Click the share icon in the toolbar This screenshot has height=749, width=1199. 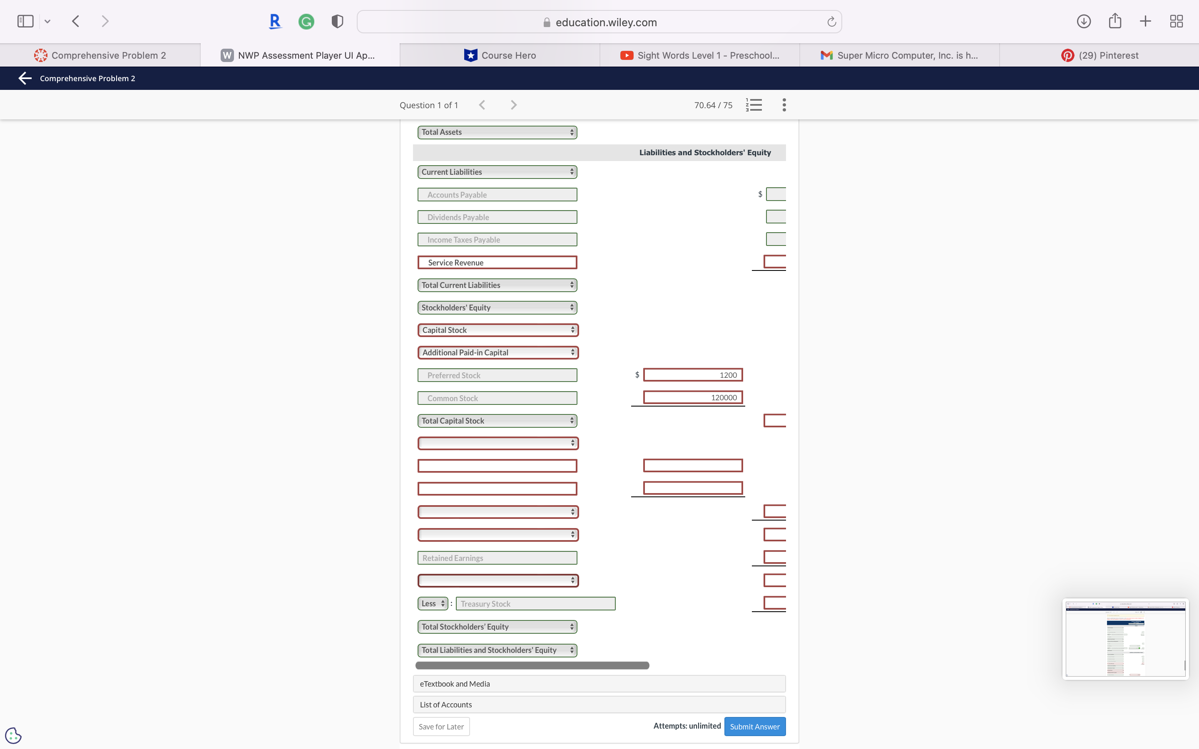coord(1115,21)
